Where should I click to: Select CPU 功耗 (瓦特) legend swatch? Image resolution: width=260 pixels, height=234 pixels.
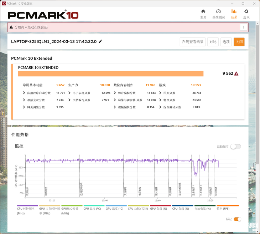coord(139,205)
